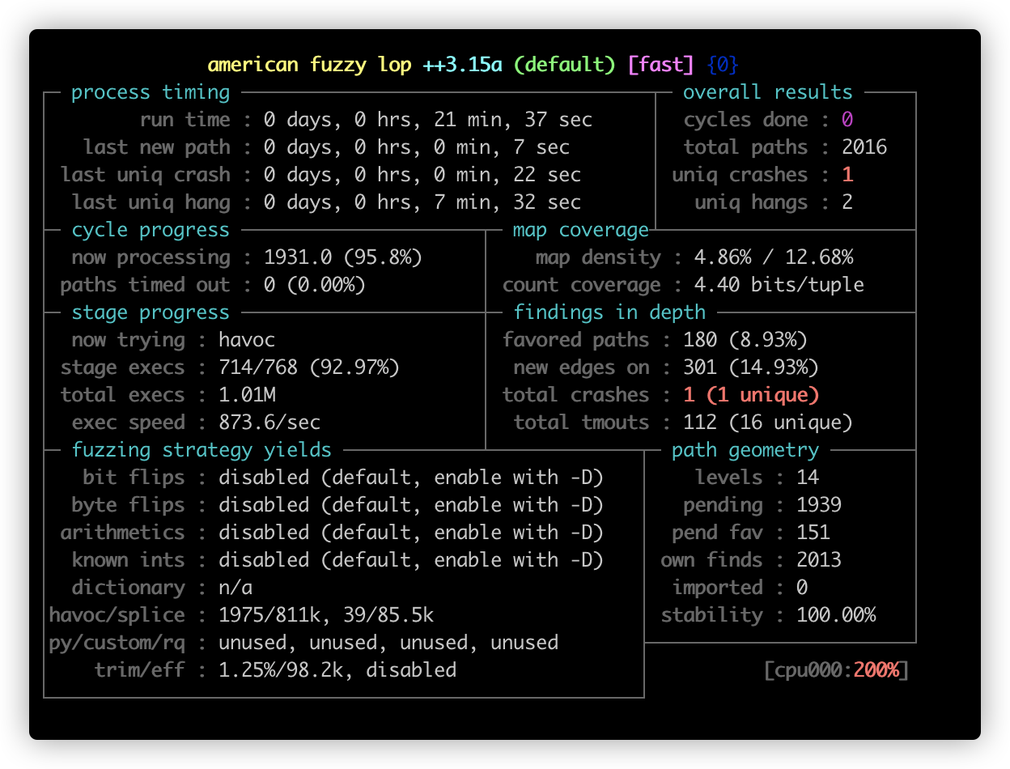Click the title 'american fuzzy lop'
1010x769 pixels.
[312, 65]
